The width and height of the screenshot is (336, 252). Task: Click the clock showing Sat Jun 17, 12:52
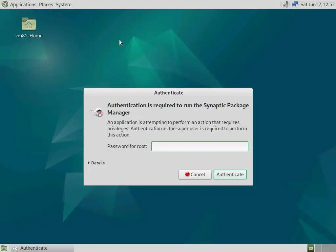(x=317, y=5)
